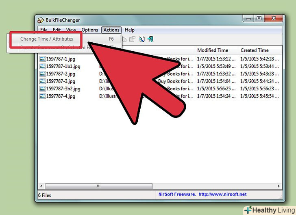Choose Change Time / Attributes menu entry
Screen dimensions: 296x215
(64, 39)
